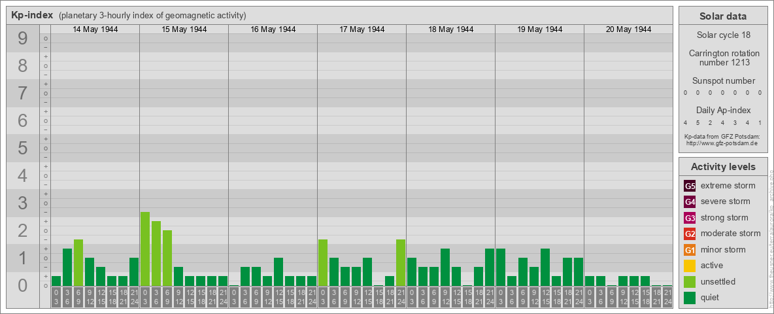The height and width of the screenshot is (314, 774).
Task: Click the '12 15' time label under 16 May
Action: click(278, 297)
